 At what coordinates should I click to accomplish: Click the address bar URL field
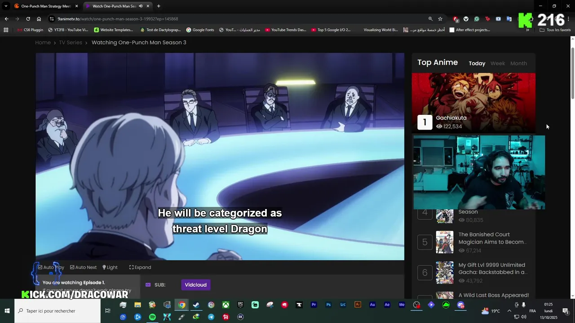coord(238,19)
